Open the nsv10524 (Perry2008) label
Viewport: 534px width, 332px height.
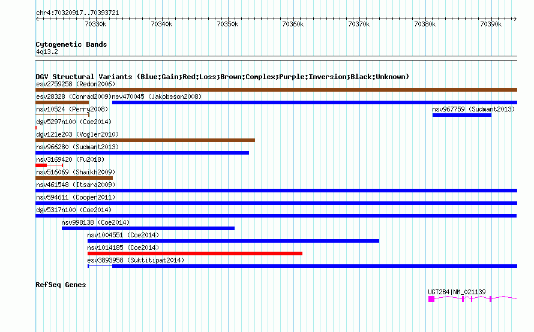click(x=72, y=109)
